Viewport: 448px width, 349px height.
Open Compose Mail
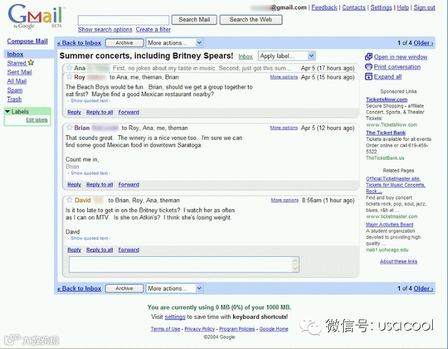[27, 41]
